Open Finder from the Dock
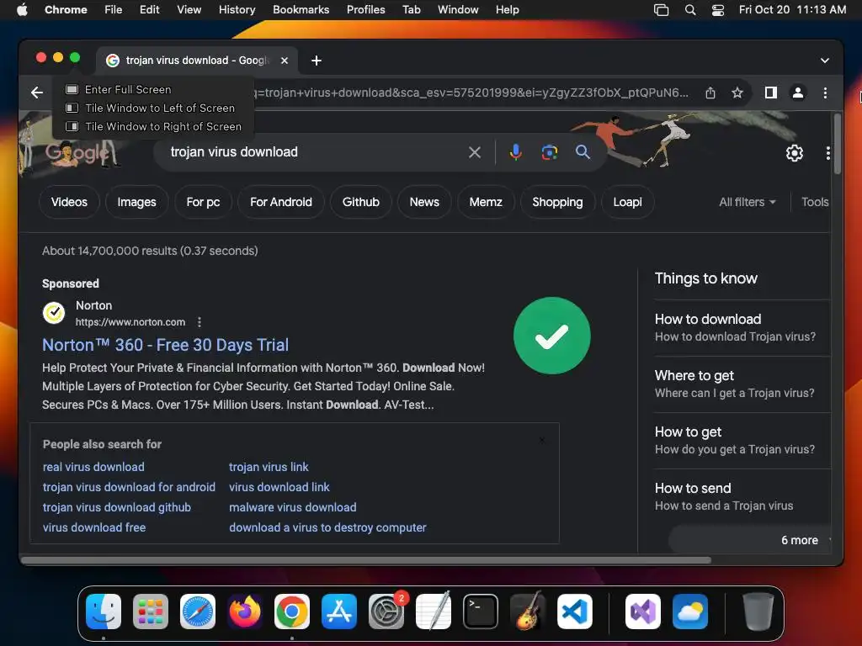 point(104,612)
